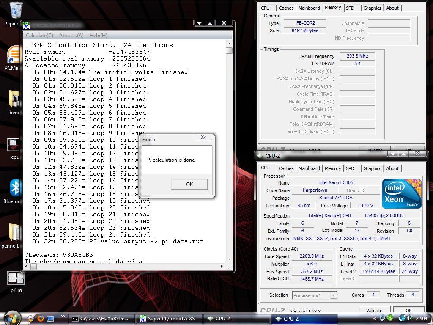The height and width of the screenshot is (325, 433).
Task: Click the Core Speed 2203.0 MHz value
Action: [312, 256]
